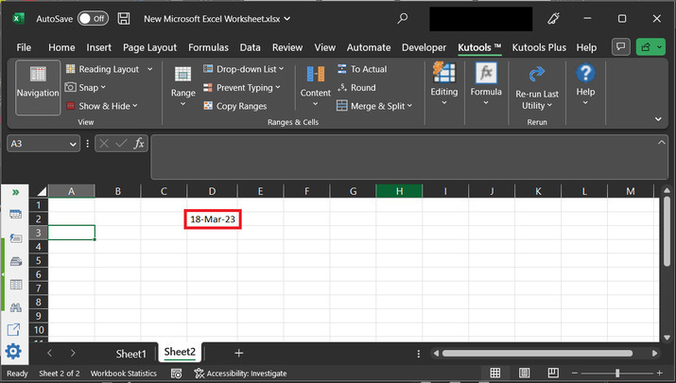The width and height of the screenshot is (676, 383).
Task: Open the Kutools settings gear in sidebar
Action: point(14,352)
